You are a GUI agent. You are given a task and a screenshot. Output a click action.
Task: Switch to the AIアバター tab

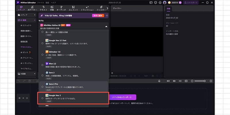pos(32,8)
